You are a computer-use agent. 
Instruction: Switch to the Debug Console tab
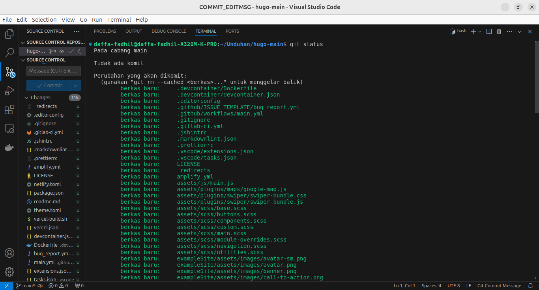[169, 31]
